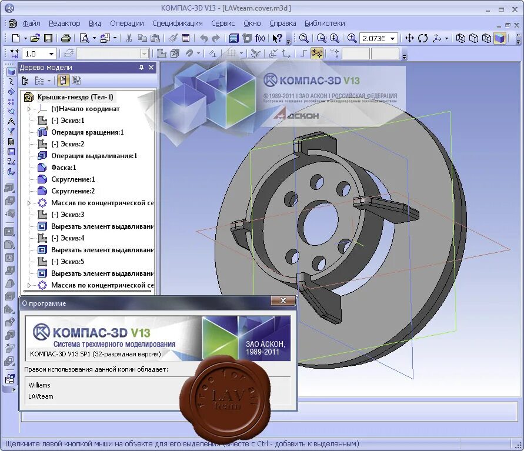Screen dimensions: 524x451
Task: Click the Williams license owner text
Action: click(x=39, y=385)
